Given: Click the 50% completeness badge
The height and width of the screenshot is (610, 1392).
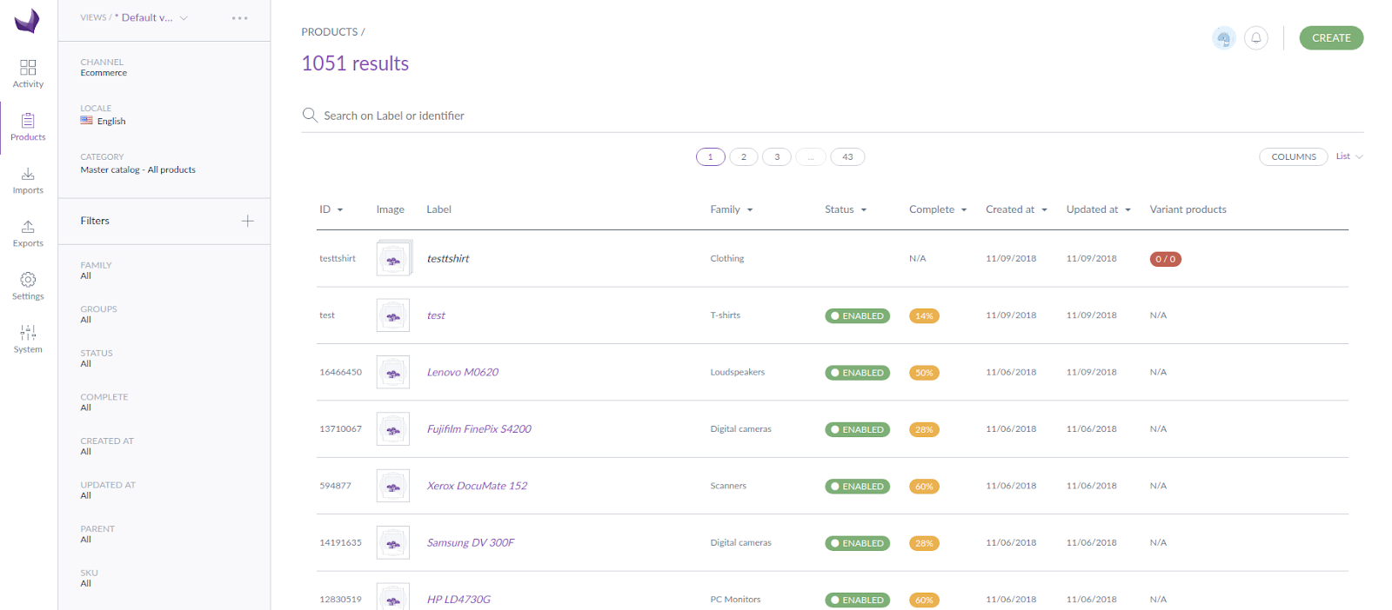Looking at the screenshot, I should click(x=924, y=373).
